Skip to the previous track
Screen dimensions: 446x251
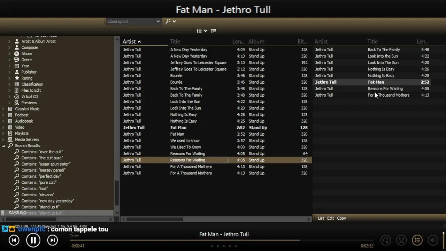coord(14,240)
